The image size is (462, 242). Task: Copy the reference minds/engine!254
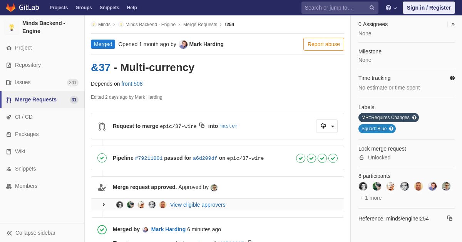pyautogui.click(x=450, y=218)
